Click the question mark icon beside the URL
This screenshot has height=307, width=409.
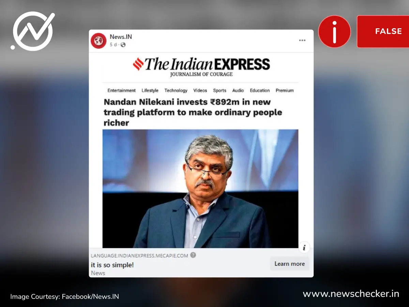click(193, 255)
